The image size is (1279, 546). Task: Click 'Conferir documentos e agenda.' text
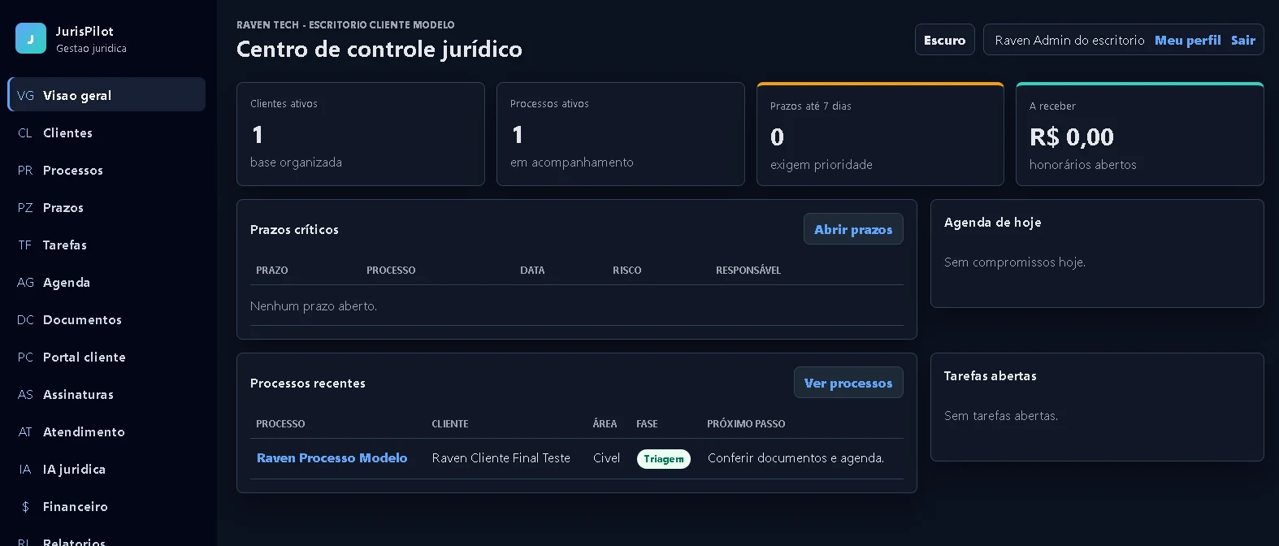coord(796,457)
